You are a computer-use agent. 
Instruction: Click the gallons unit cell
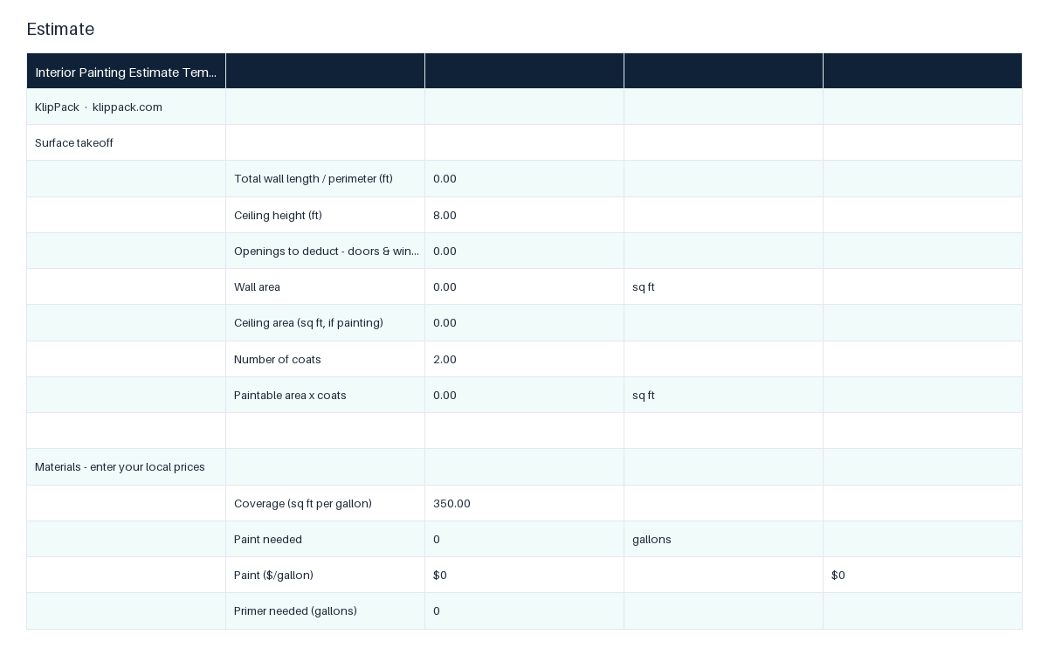(x=724, y=539)
